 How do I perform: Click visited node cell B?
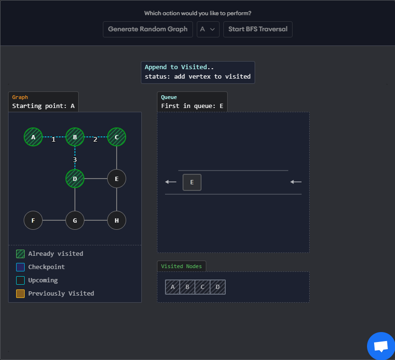187,287
